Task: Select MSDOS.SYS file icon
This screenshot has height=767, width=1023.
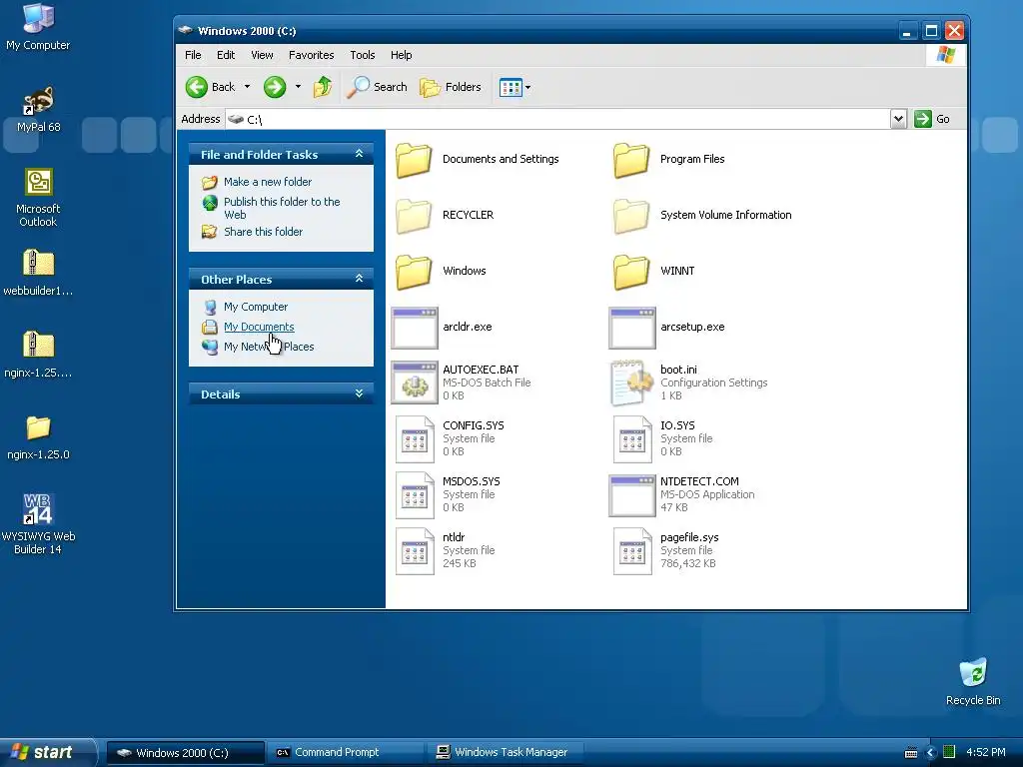Action: pos(415,495)
